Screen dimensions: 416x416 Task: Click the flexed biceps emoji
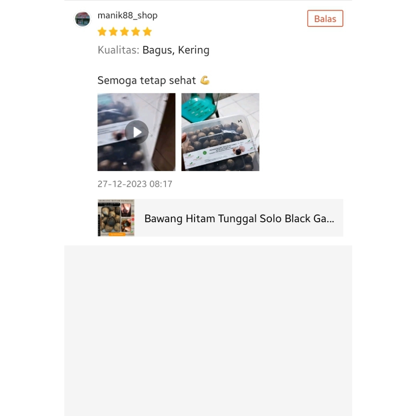point(205,80)
